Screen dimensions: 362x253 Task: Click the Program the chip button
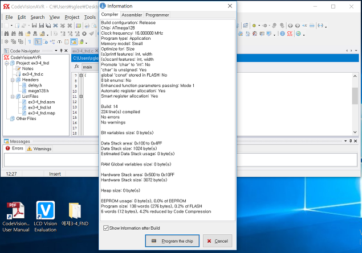[172, 241]
